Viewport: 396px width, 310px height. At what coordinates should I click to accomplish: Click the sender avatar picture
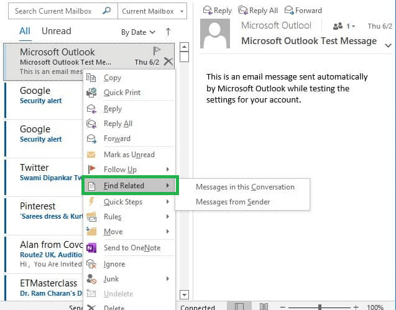tap(215, 34)
